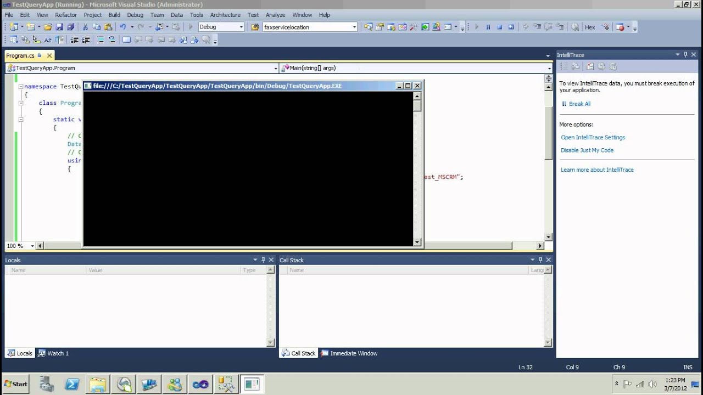Pause debugging with Break All toolbar icon
This screenshot has width=703, height=395.
488,27
